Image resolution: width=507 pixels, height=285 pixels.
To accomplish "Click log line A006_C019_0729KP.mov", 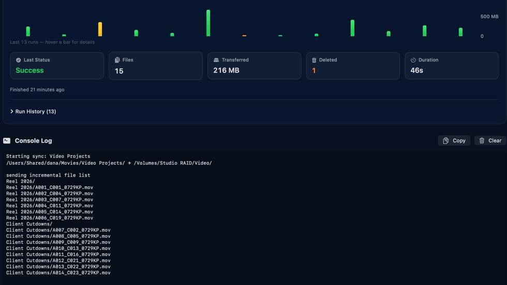I will coord(50,218).
